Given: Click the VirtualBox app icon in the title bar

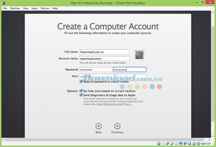Looking at the screenshot, I should [4, 3].
